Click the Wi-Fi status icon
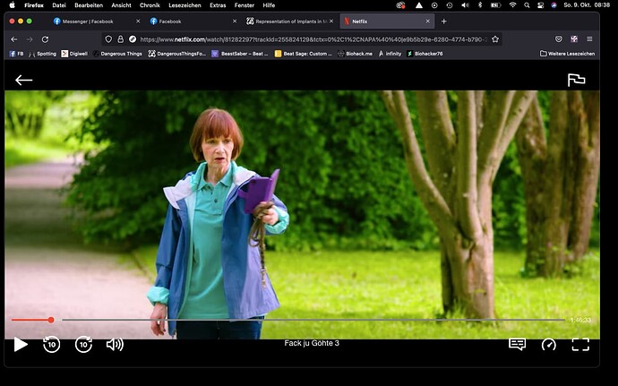618x386 pixels. pos(512,5)
